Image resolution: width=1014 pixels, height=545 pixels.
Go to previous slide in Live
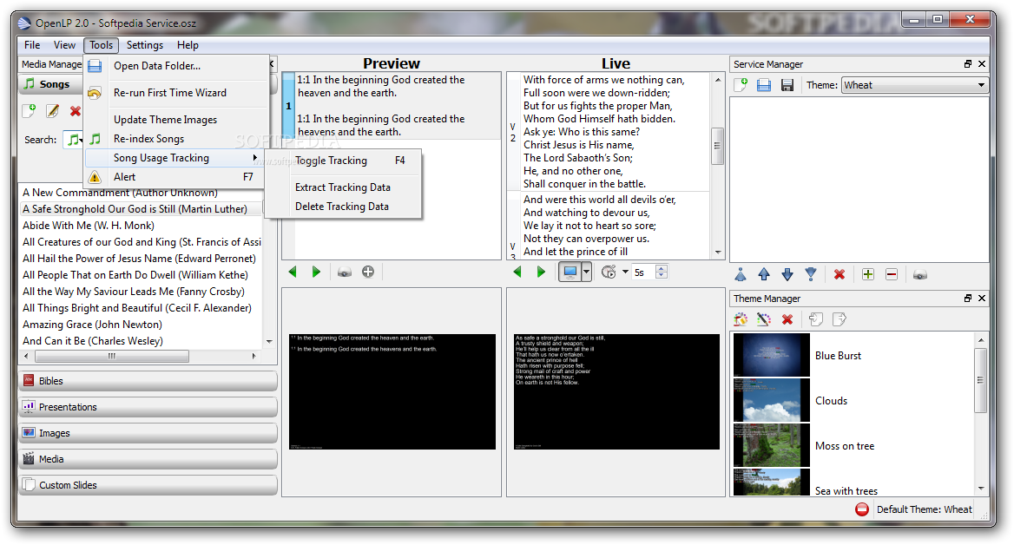click(x=517, y=272)
